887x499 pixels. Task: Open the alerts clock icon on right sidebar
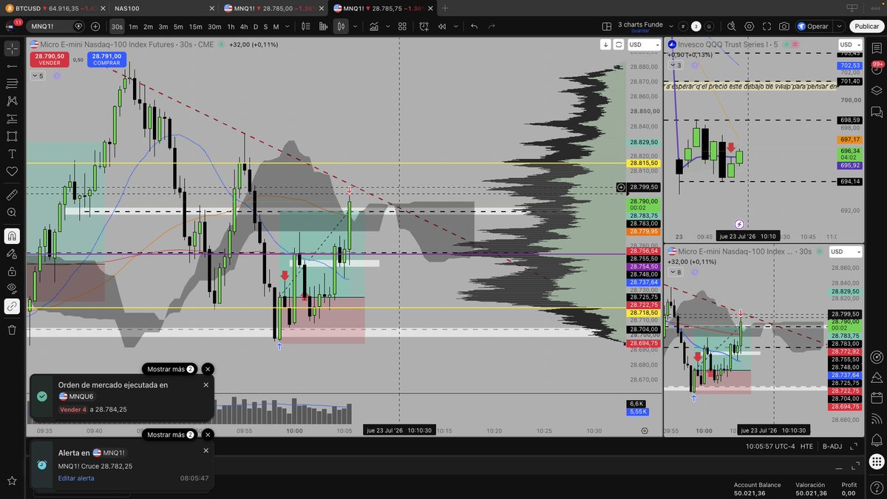(x=877, y=69)
